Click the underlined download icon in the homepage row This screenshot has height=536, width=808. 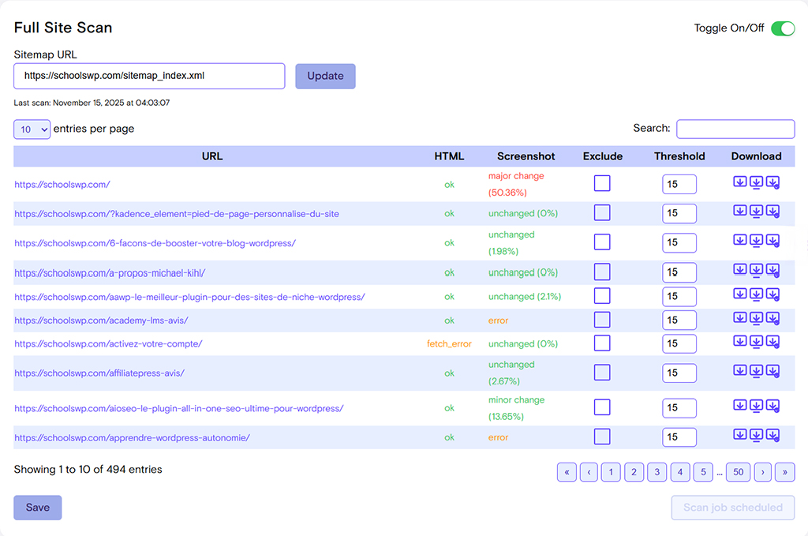pyautogui.click(x=756, y=182)
